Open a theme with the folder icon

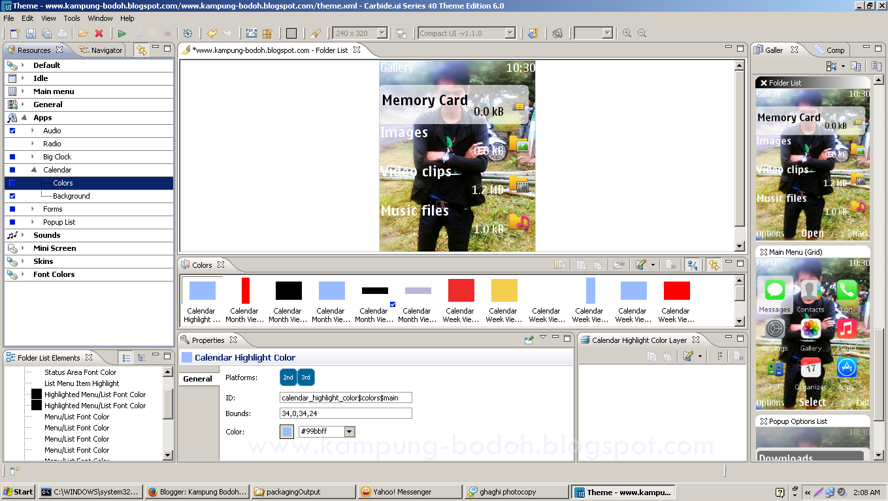(83, 33)
